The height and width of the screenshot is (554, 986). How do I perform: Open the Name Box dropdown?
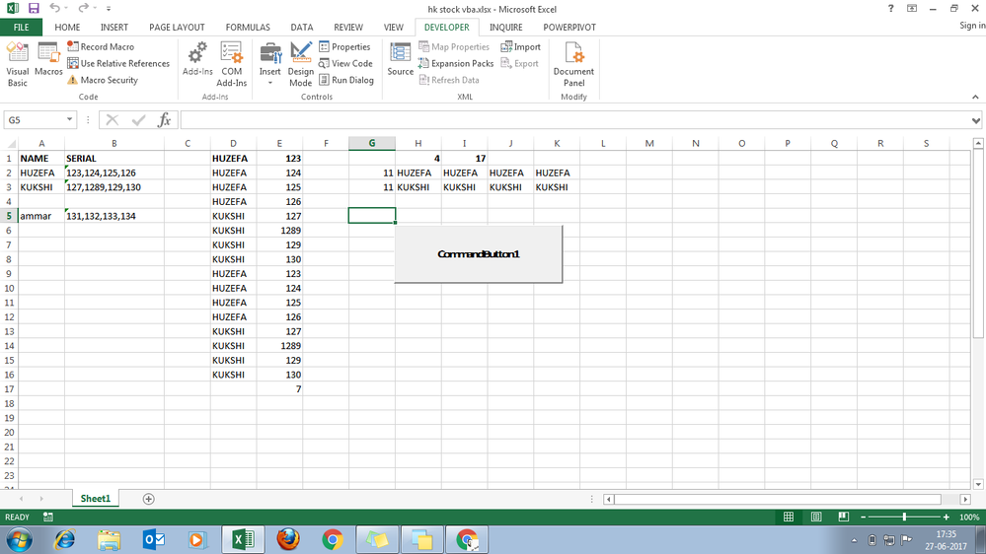(69, 119)
